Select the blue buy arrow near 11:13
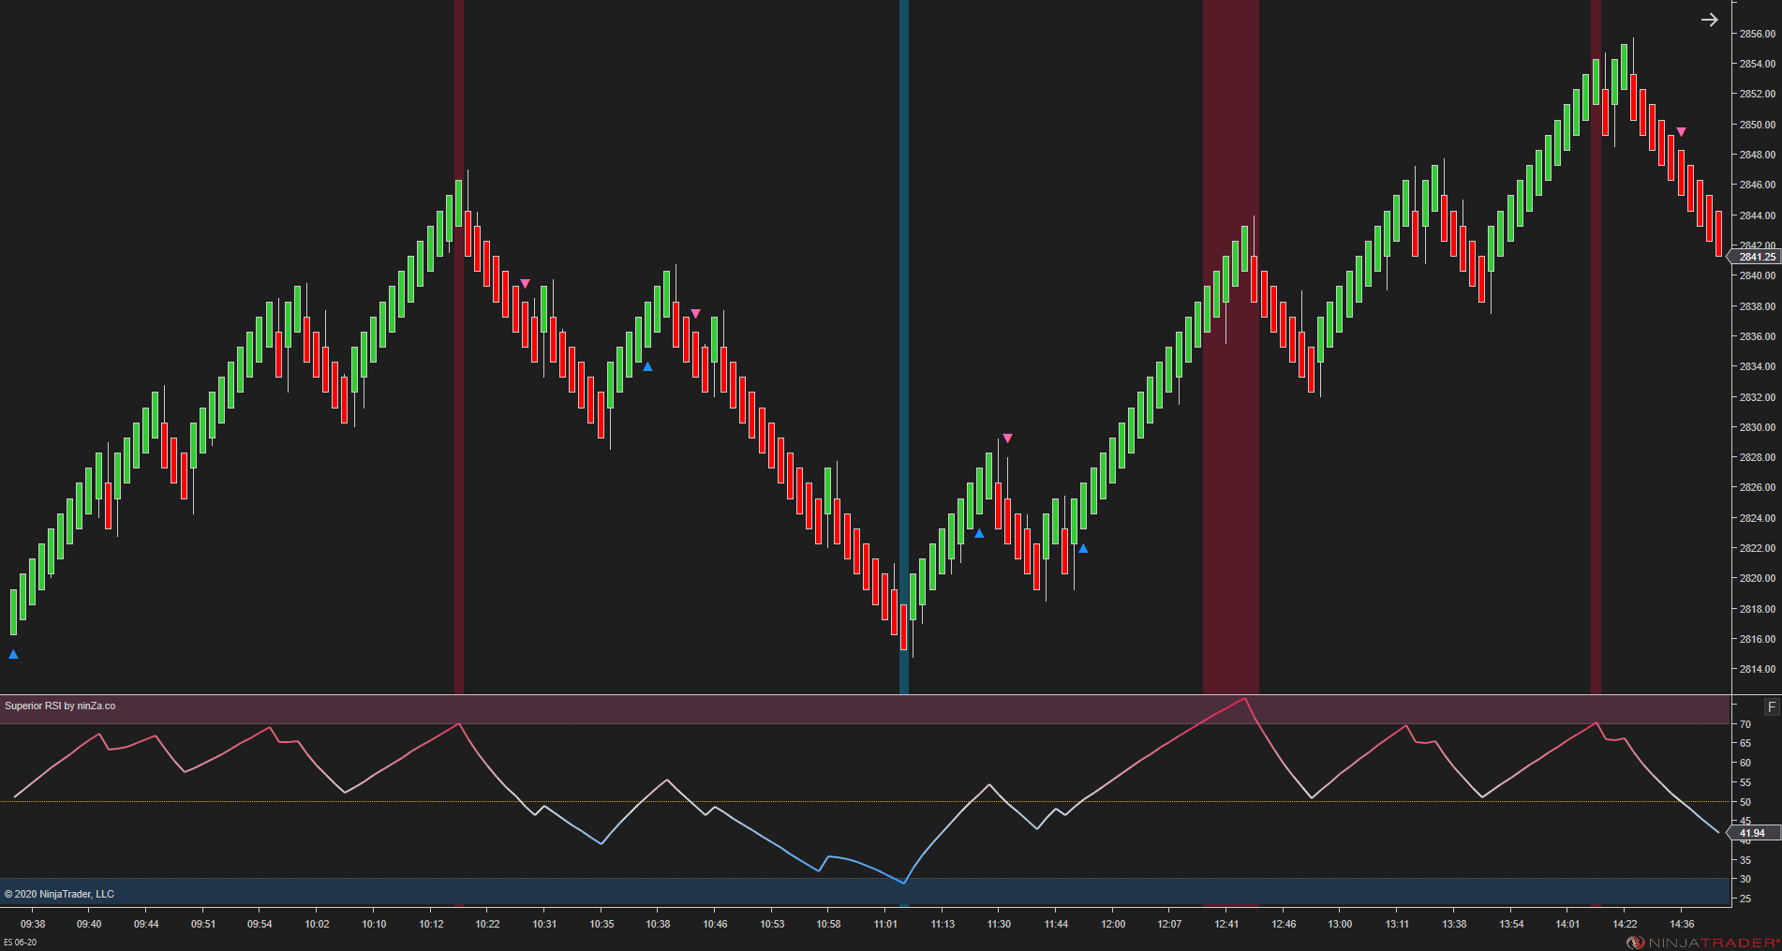Screen dimensions: 1782x951 tap(979, 533)
